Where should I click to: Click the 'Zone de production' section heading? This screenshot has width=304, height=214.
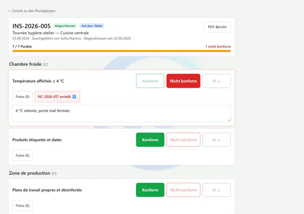(x=30, y=173)
